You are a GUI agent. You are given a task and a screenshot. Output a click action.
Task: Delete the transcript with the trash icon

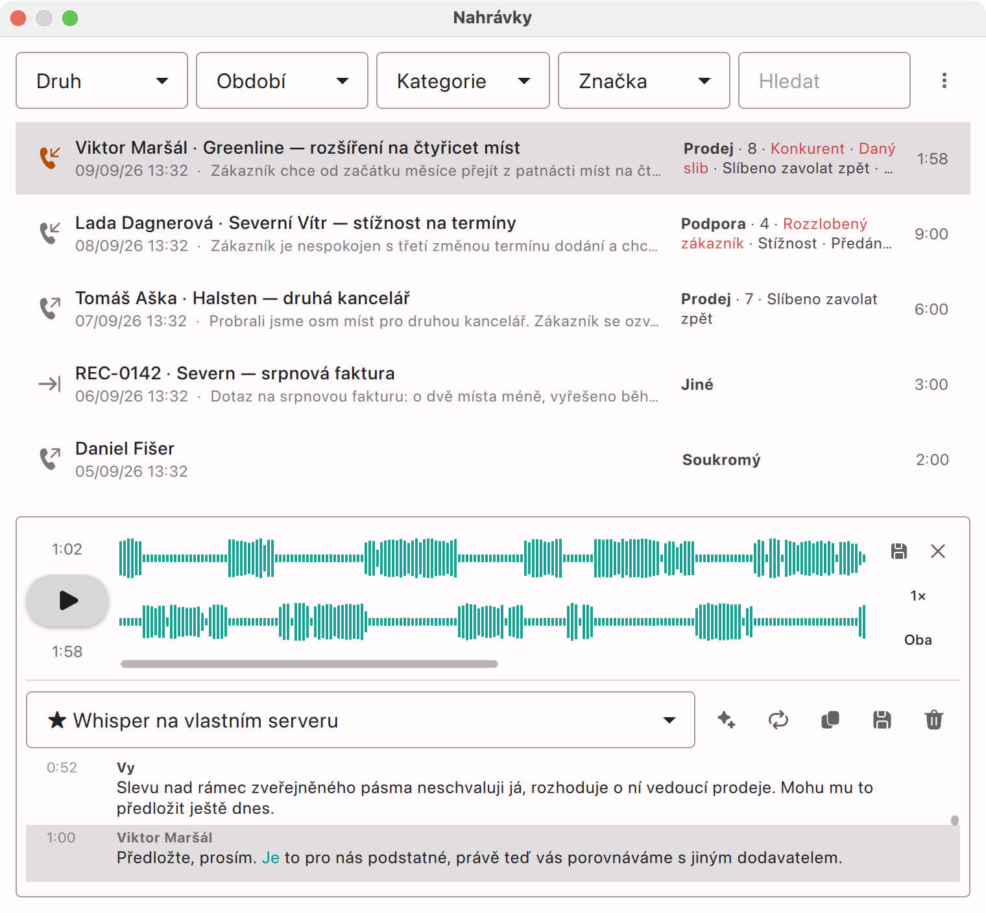(934, 720)
